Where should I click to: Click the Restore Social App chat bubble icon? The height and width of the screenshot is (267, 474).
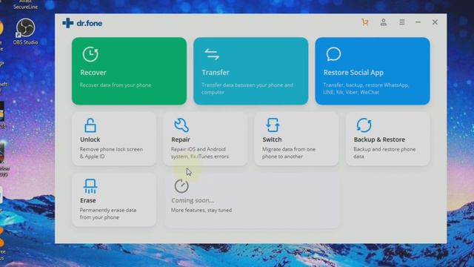tap(333, 54)
